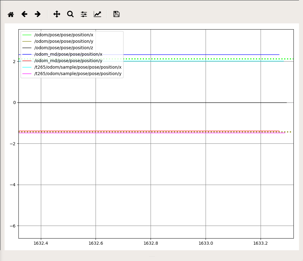Click the x-axis tick label 1633.0
This screenshot has width=303, height=261.
click(206, 243)
